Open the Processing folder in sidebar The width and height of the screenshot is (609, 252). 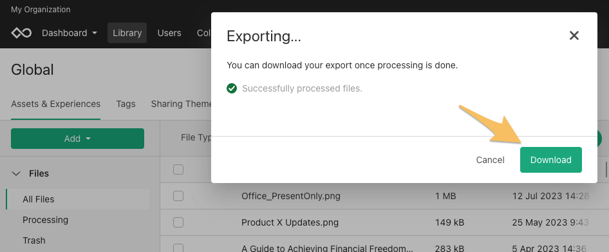[x=46, y=220]
